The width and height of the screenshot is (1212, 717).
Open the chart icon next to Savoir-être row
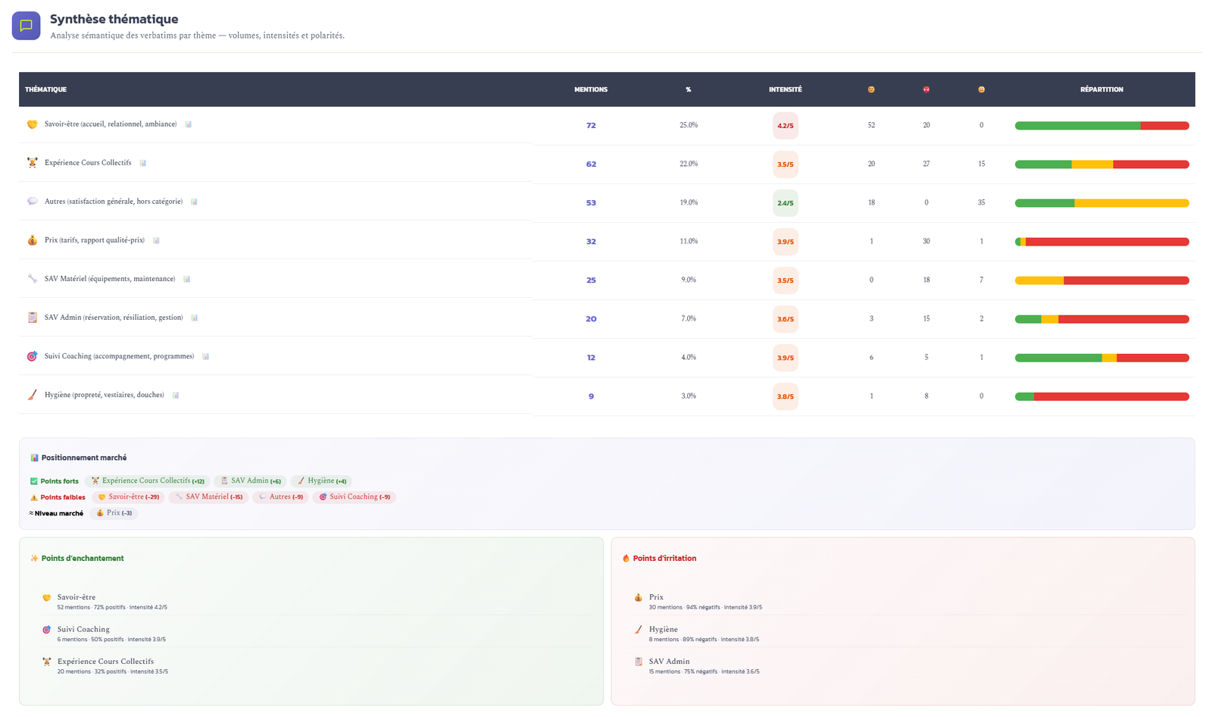(189, 124)
